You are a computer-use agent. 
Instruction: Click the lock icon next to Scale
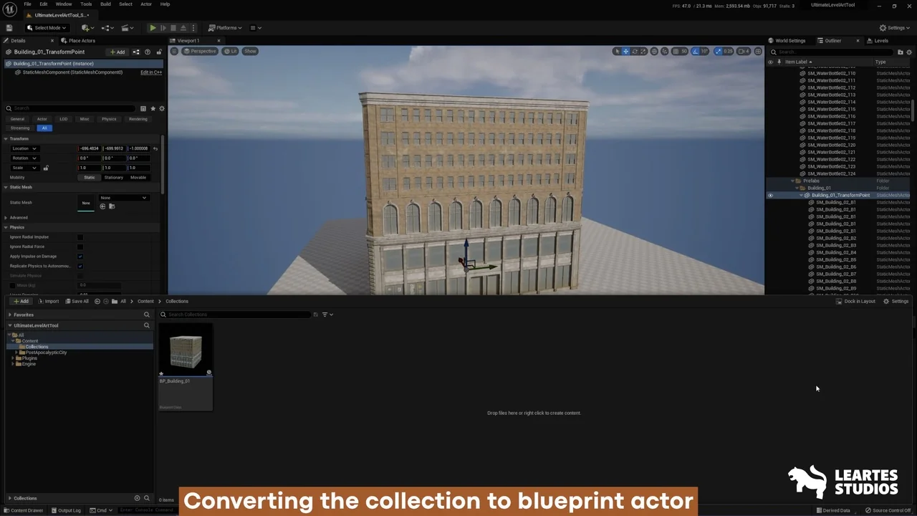46,168
